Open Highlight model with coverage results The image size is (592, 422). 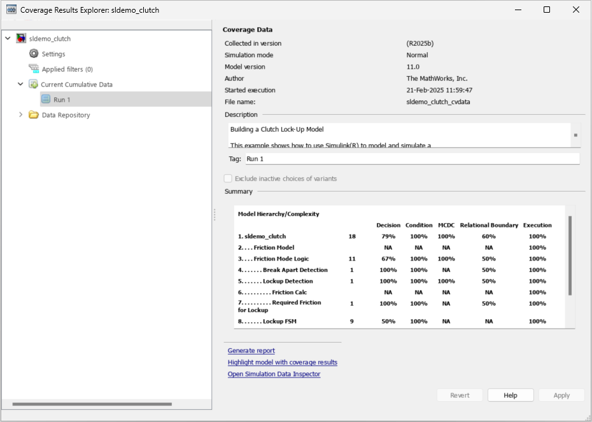coord(282,362)
